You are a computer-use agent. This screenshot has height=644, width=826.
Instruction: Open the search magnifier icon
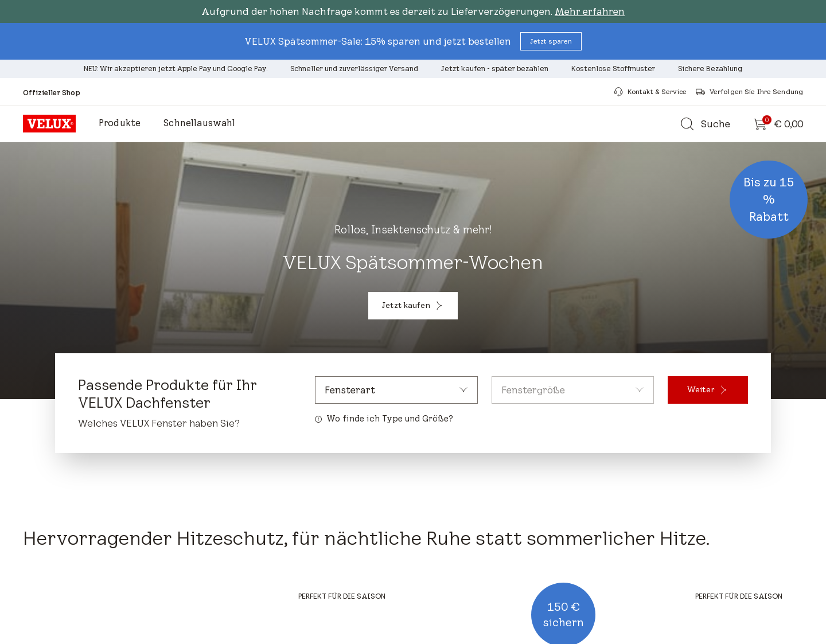pos(687,124)
